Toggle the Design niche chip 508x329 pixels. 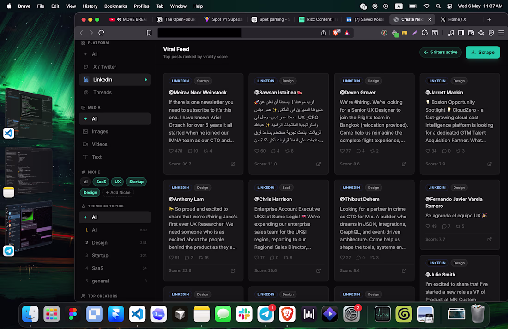[x=90, y=192]
